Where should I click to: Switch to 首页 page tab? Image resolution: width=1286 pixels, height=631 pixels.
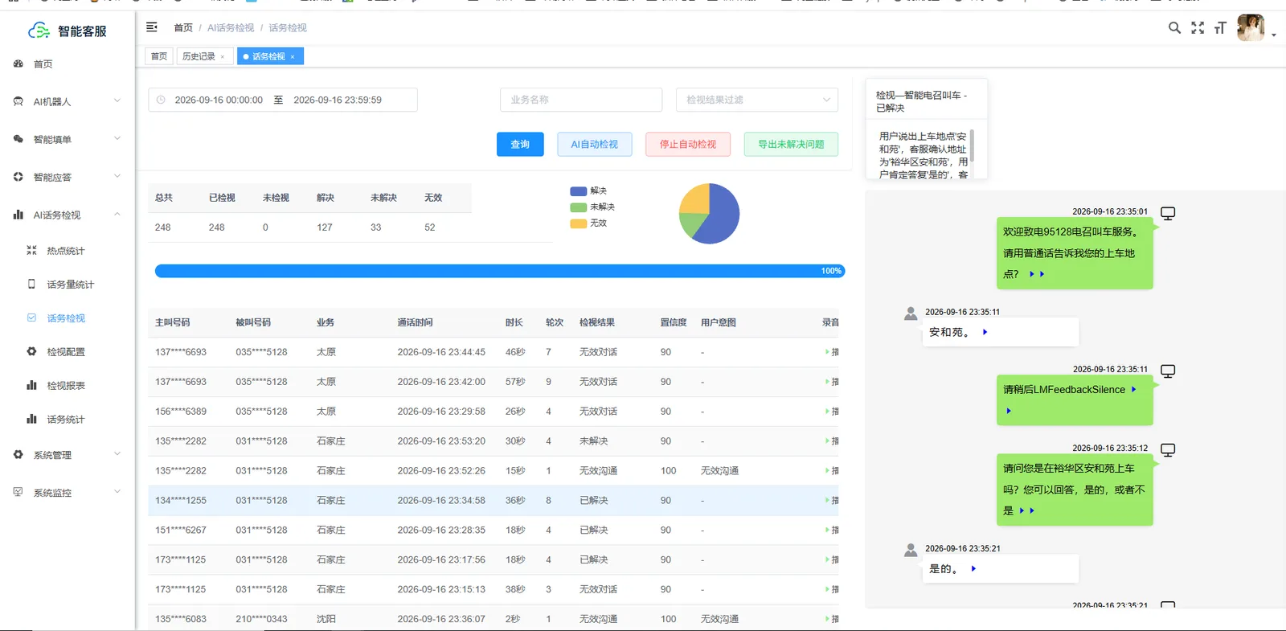pyautogui.click(x=159, y=56)
